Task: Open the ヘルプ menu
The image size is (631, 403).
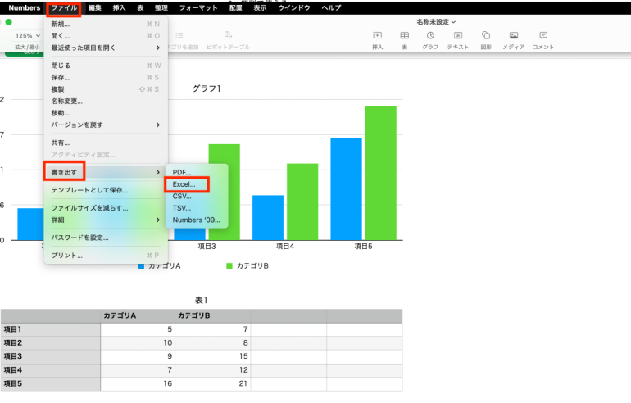Action: point(332,7)
